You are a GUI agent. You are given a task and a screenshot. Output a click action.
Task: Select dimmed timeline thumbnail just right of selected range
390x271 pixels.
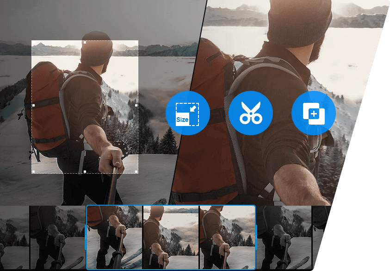284,237
